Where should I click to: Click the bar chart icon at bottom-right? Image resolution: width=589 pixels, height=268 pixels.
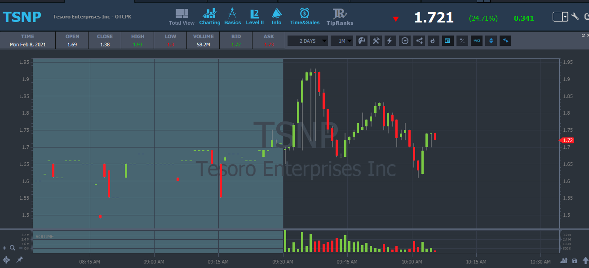point(564,260)
